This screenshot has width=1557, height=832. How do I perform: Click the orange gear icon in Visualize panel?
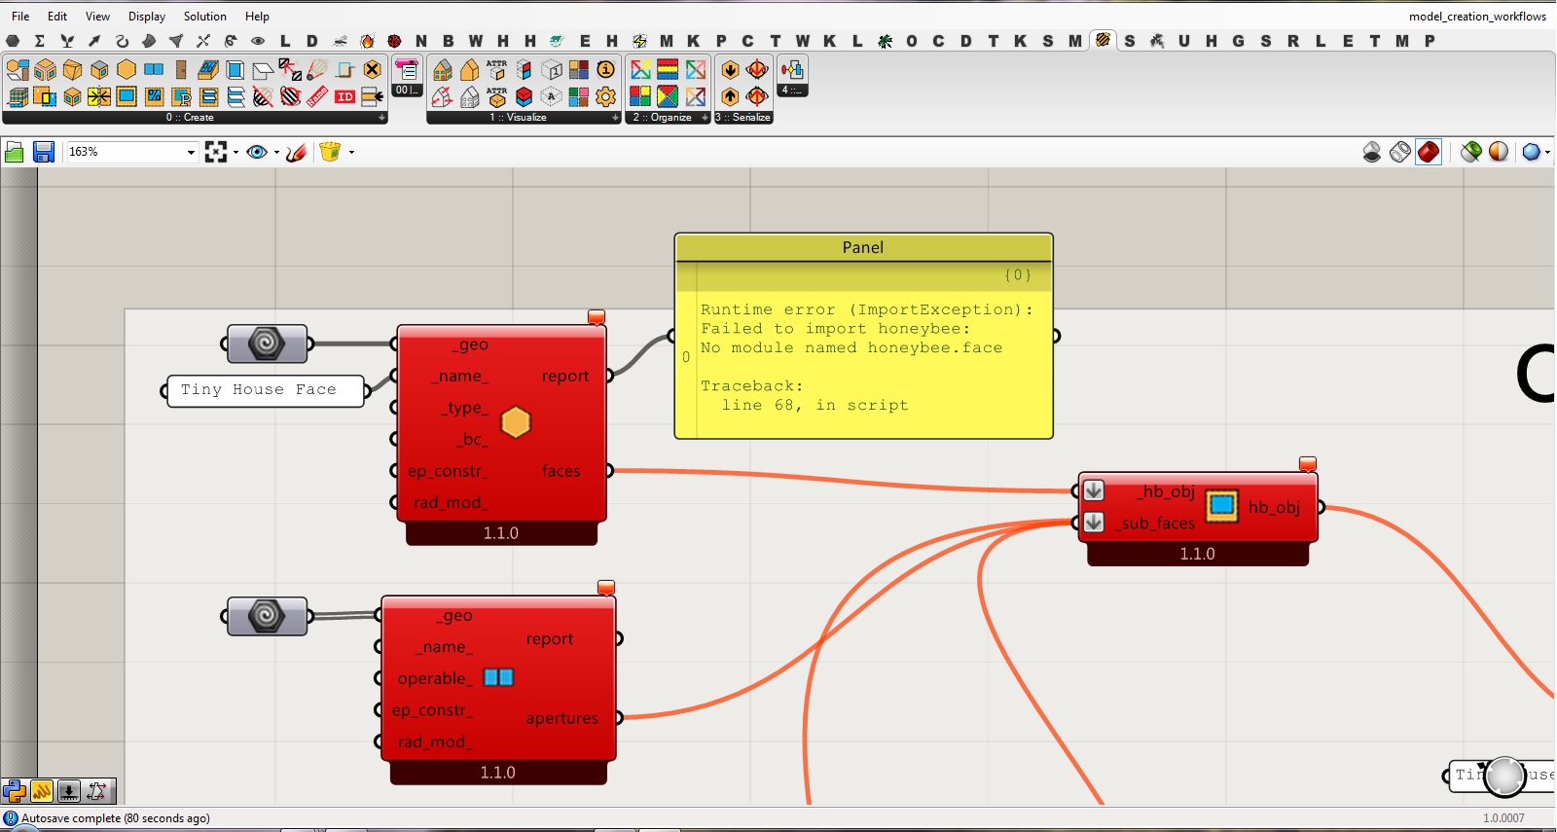pos(605,96)
